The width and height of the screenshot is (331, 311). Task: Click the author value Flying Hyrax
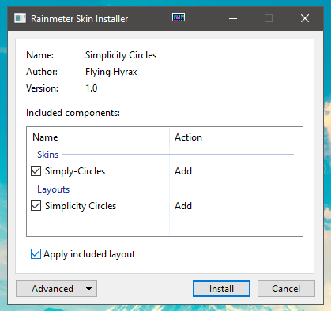111,72
